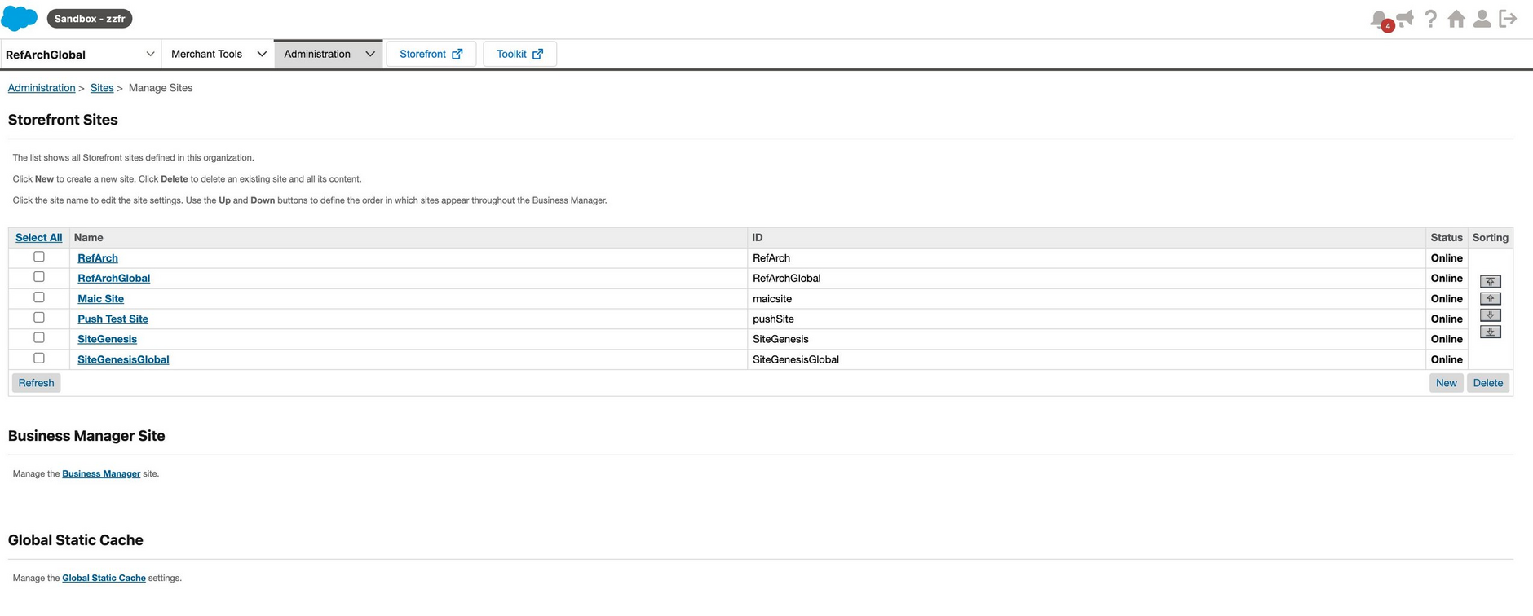Open the Storefront tab
The width and height of the screenshot is (1533, 616).
[431, 54]
